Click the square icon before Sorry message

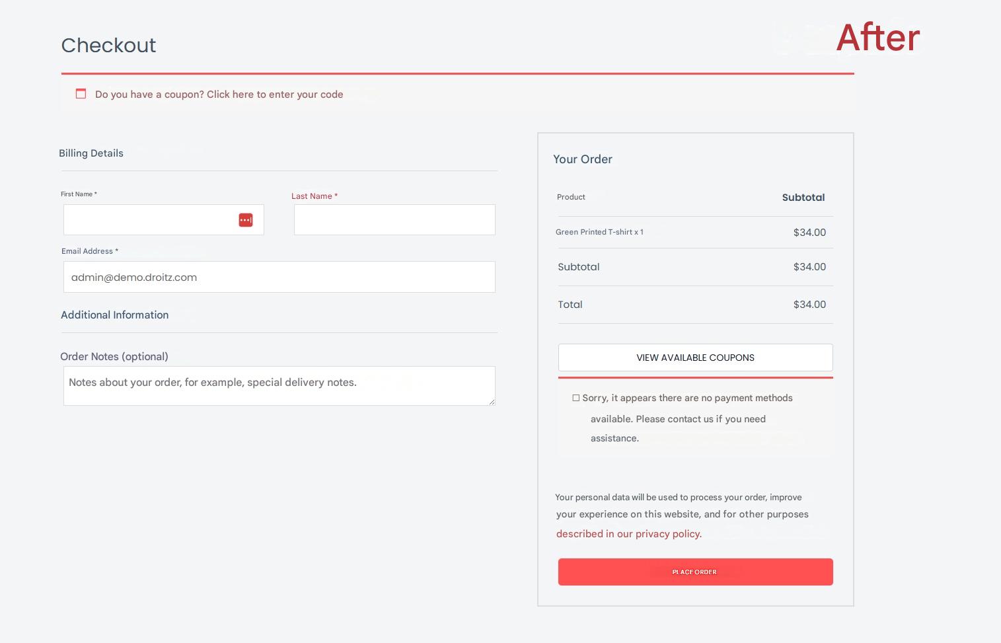coord(575,398)
